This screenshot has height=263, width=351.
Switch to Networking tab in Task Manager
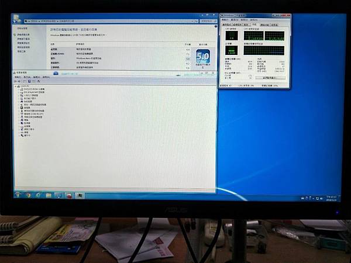point(264,25)
